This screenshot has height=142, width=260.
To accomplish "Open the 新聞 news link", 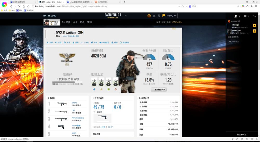I will click(x=164, y=22).
